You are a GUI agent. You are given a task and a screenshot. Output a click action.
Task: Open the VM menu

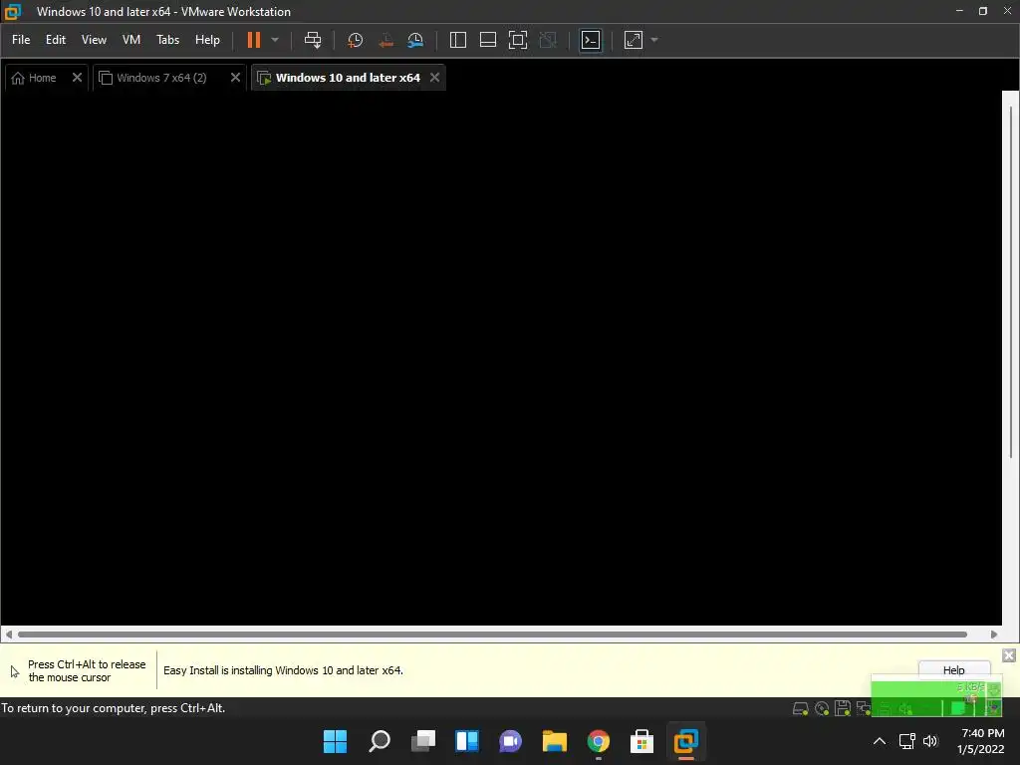coord(130,40)
